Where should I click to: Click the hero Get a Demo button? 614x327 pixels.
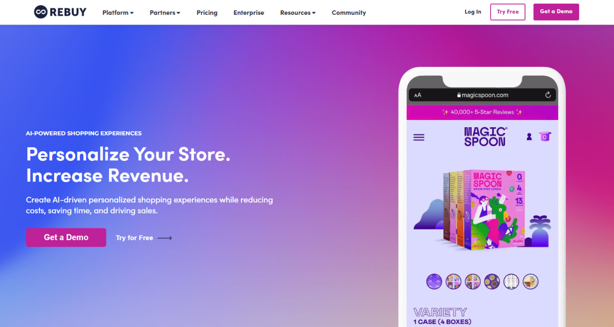coord(66,238)
